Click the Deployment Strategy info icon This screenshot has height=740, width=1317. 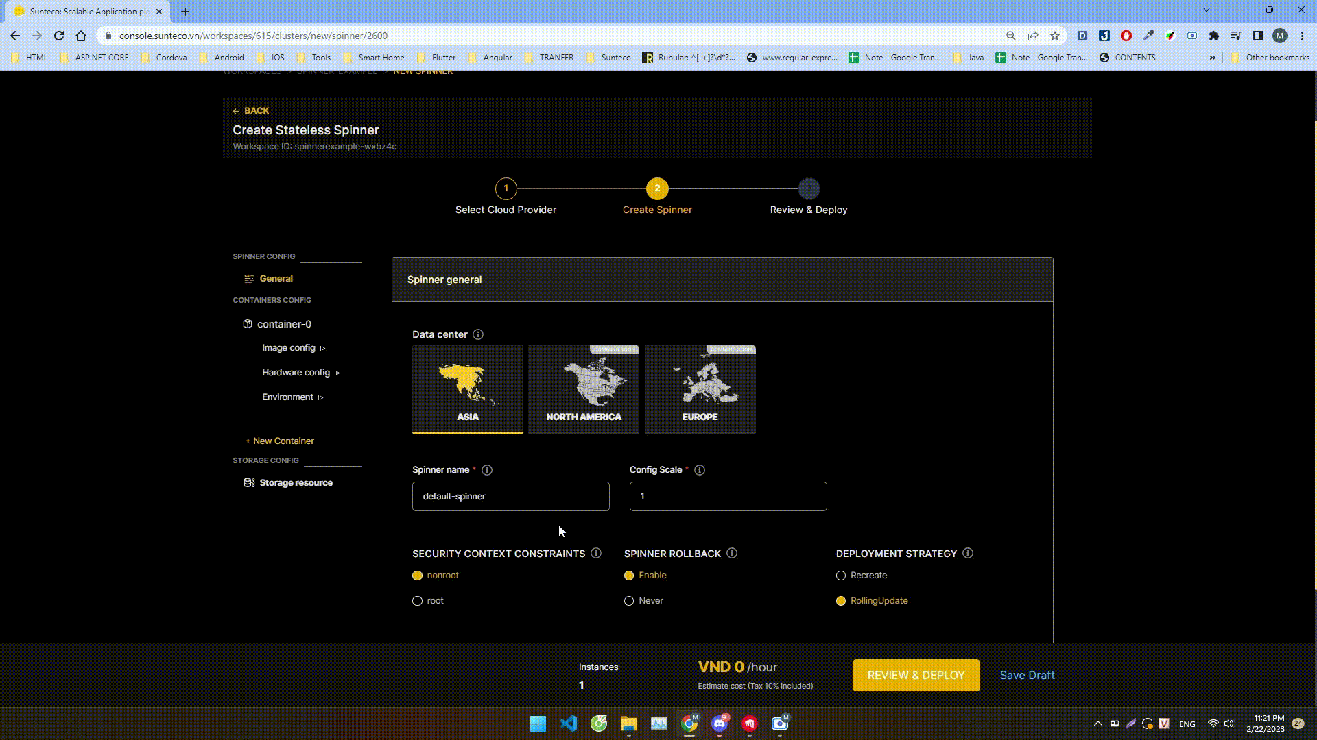coord(968,553)
